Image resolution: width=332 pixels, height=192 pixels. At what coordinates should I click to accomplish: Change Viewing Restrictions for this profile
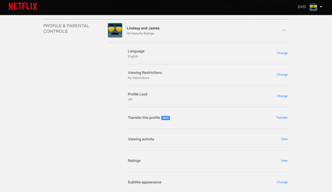tap(282, 74)
